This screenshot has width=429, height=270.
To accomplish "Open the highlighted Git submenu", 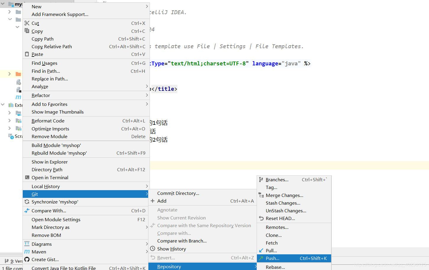I will coord(86,194).
